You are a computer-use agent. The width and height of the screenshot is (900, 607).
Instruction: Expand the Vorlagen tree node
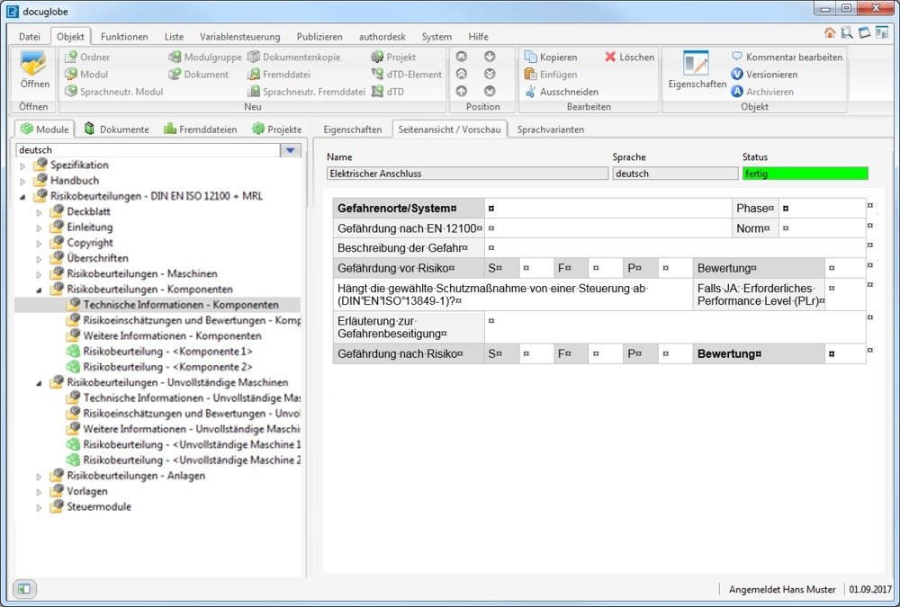(39, 492)
